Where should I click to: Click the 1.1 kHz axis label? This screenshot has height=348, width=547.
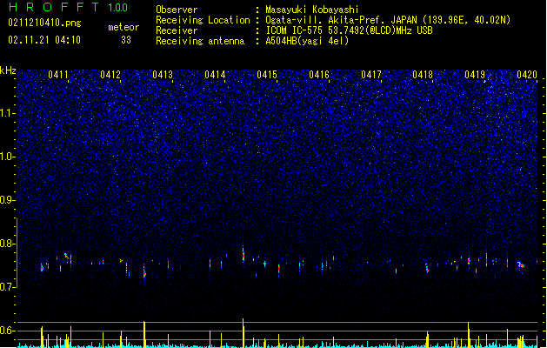pos(8,113)
